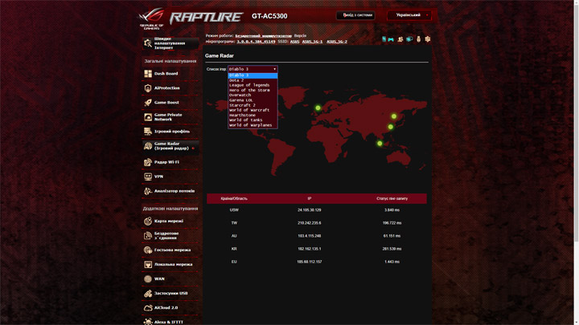Click the IP column header
The image size is (579, 325).
point(310,199)
